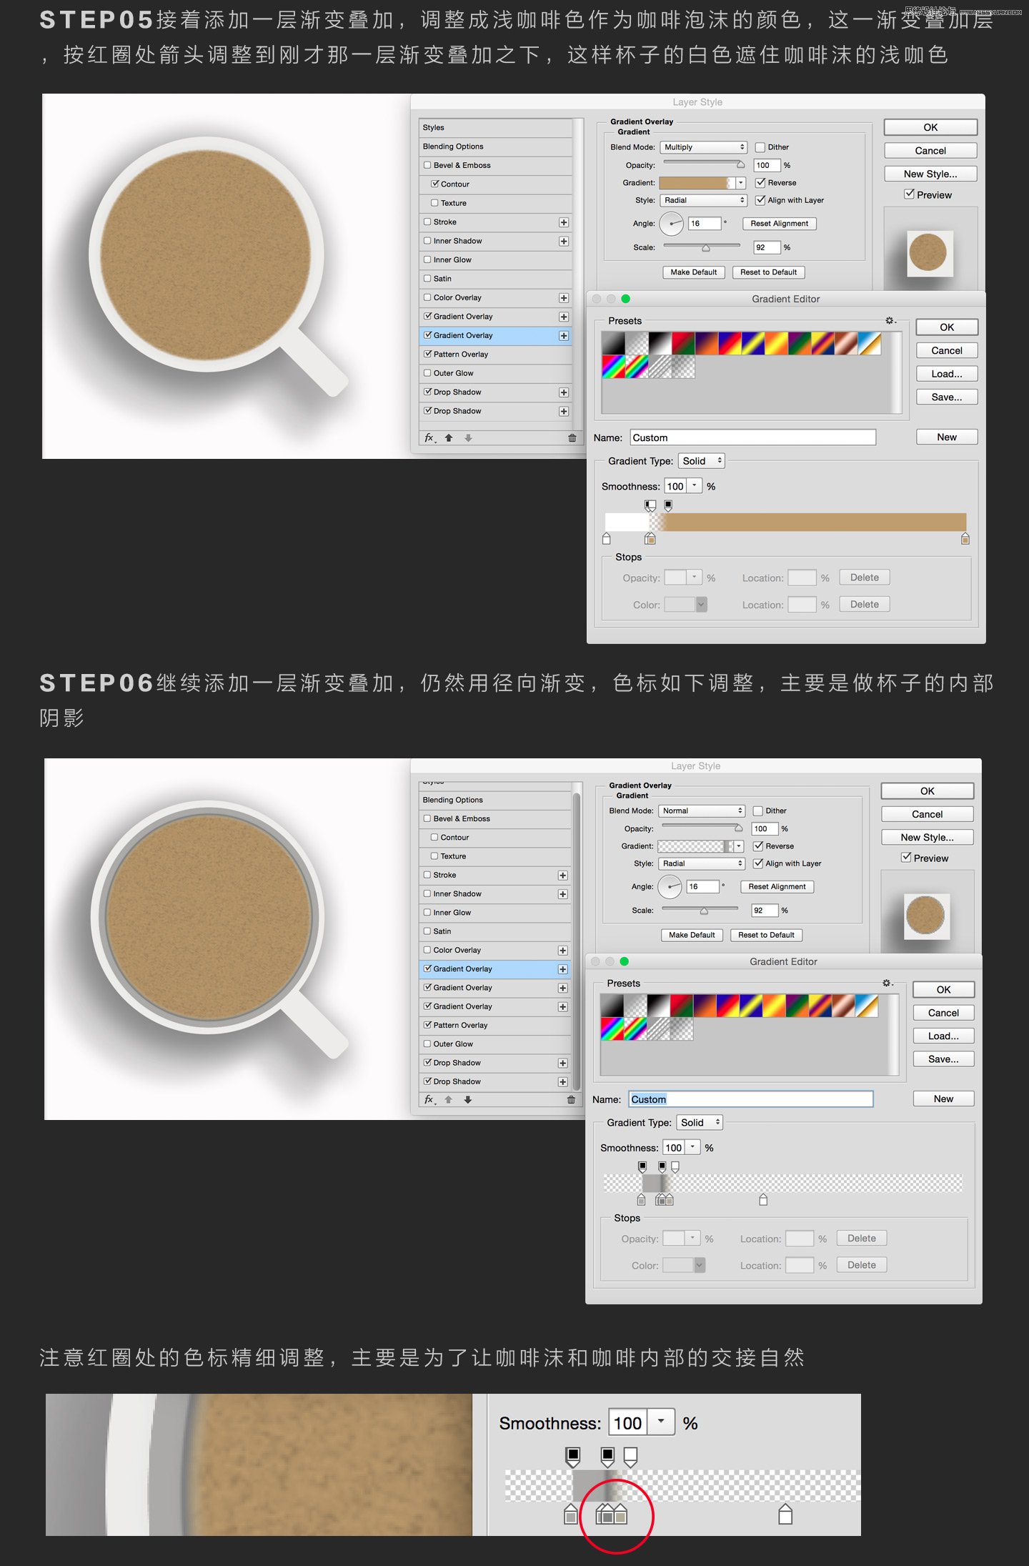Open gradient picker arrow in STEP05 dialog
The height and width of the screenshot is (1566, 1029).
[740, 183]
